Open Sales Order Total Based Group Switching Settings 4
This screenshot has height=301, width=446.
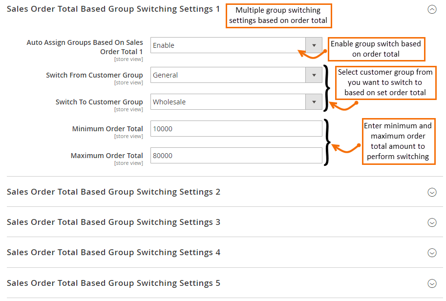(x=113, y=252)
